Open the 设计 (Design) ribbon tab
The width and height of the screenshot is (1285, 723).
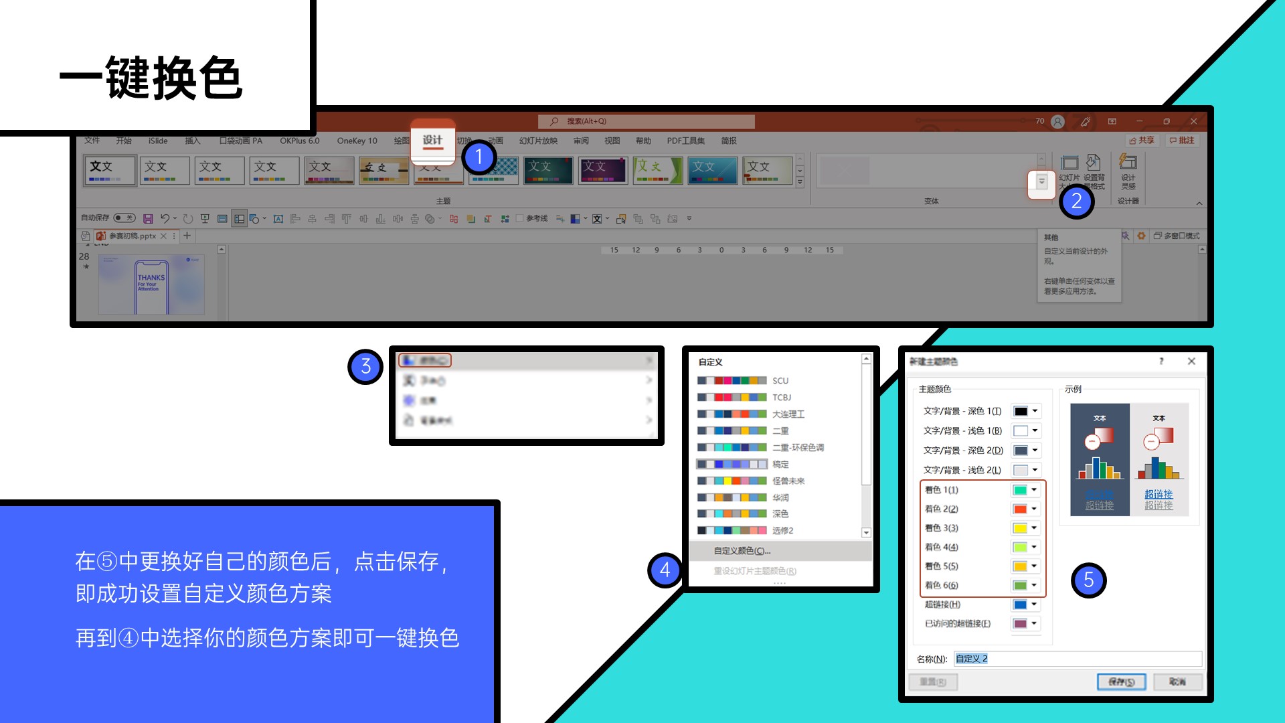(x=432, y=140)
